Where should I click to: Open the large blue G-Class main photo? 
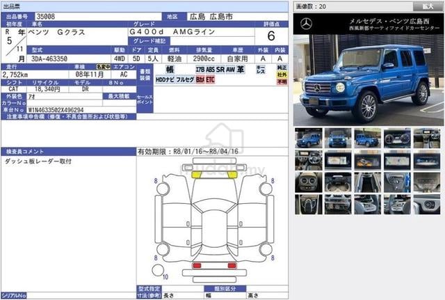[x=369, y=80]
